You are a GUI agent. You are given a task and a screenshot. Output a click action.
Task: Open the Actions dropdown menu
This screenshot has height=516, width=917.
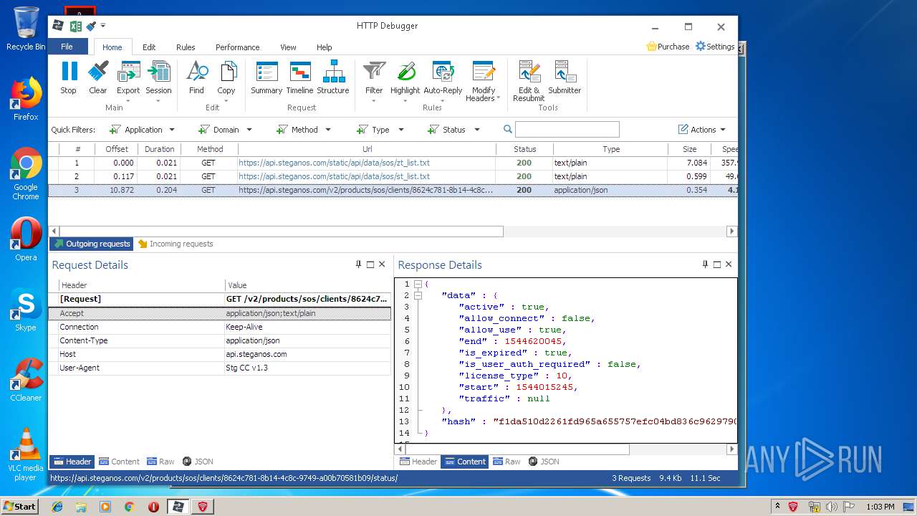coord(702,130)
